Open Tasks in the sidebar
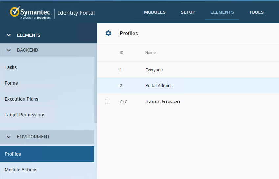 point(11,67)
